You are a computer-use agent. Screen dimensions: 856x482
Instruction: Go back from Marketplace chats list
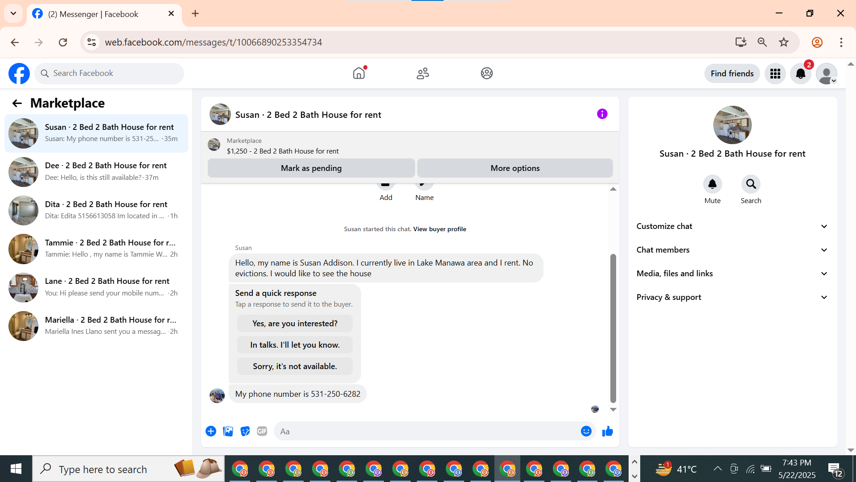pos(17,104)
